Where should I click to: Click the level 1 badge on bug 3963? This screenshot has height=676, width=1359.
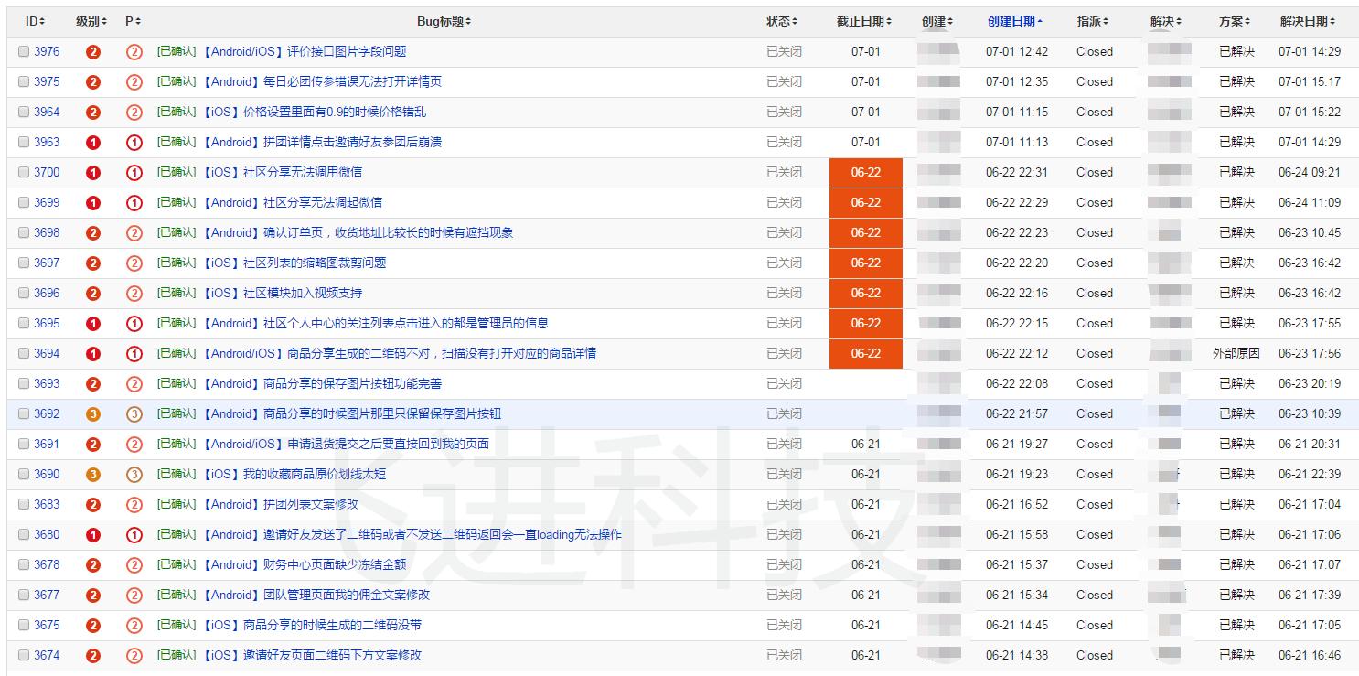[x=92, y=142]
